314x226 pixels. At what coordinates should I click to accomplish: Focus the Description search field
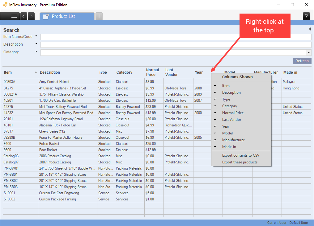(x=176, y=45)
